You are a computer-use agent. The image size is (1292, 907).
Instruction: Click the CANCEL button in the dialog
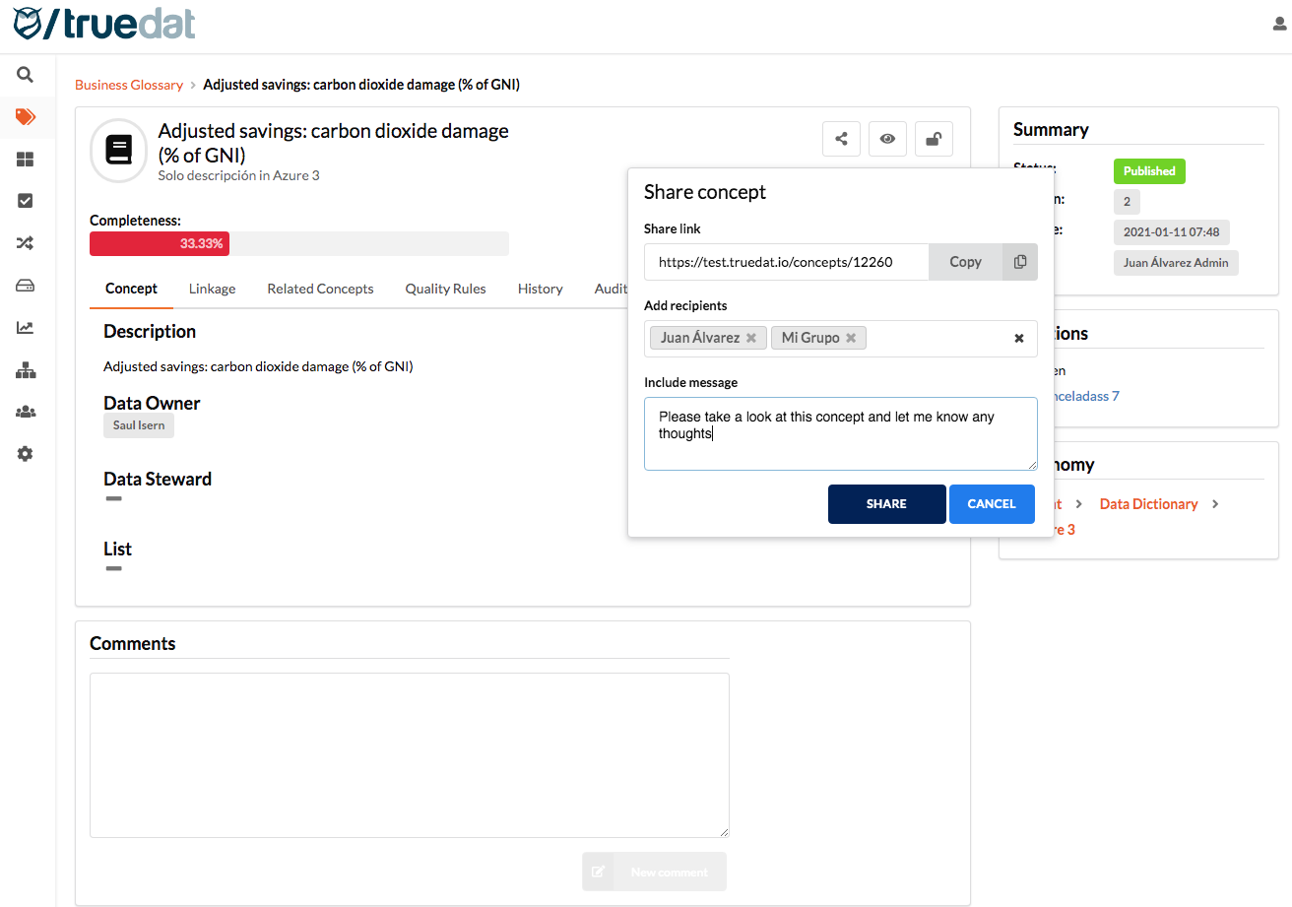click(x=991, y=504)
